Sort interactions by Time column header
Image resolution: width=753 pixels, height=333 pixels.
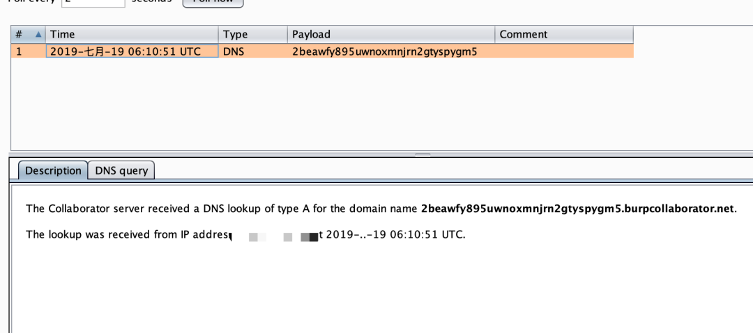tap(132, 34)
